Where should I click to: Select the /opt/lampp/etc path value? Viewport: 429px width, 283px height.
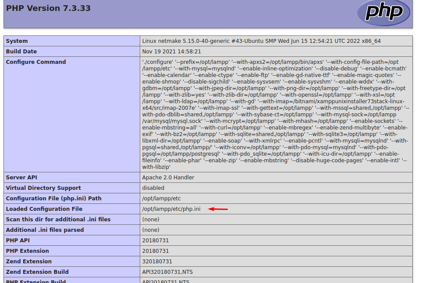click(x=161, y=199)
